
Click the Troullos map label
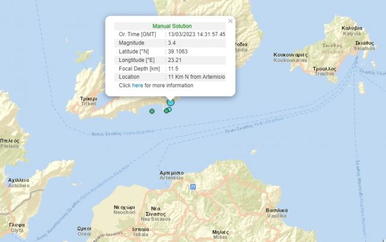point(324,71)
